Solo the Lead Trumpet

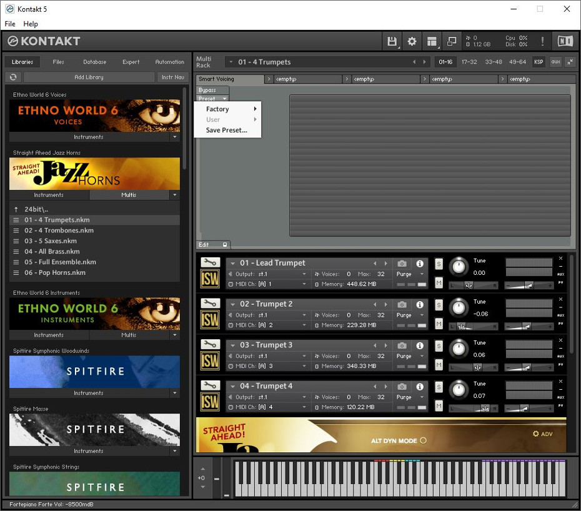(439, 264)
